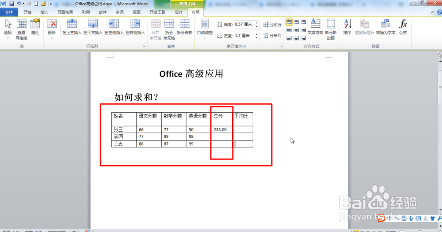
Task: Open the Undo history dropdown arrow
Action: (x=23, y=4)
